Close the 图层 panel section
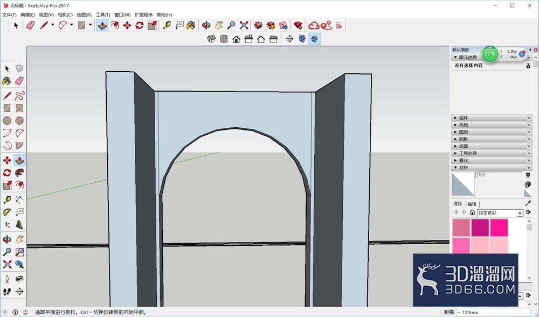Image resolution: width=539 pixels, height=317 pixels. [x=529, y=132]
